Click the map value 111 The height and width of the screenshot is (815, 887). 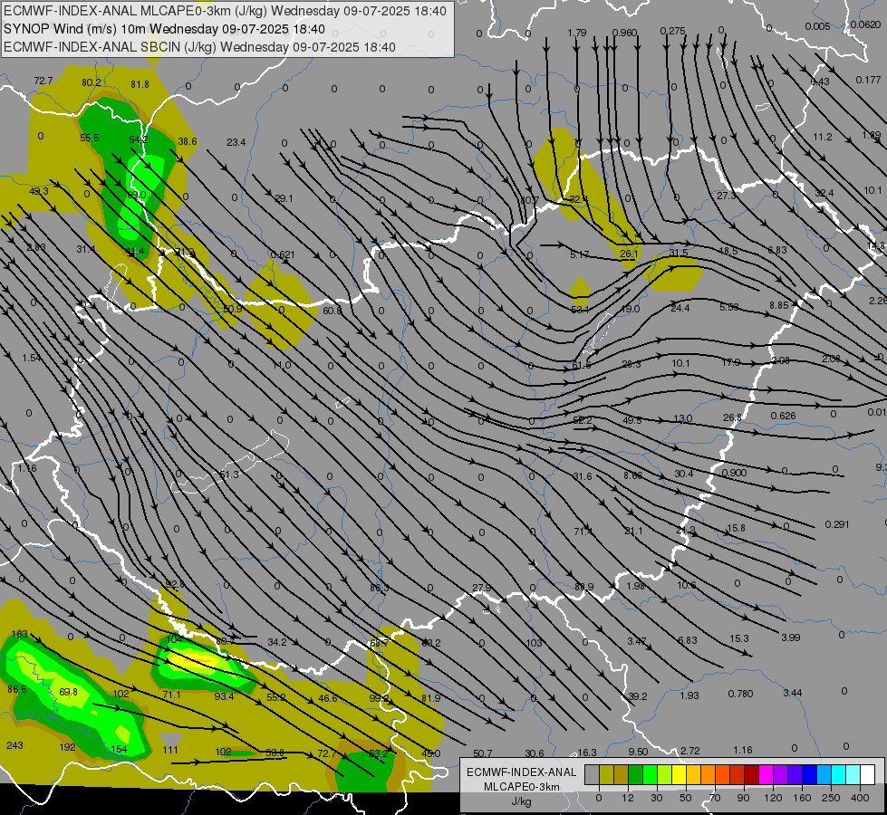tap(170, 750)
